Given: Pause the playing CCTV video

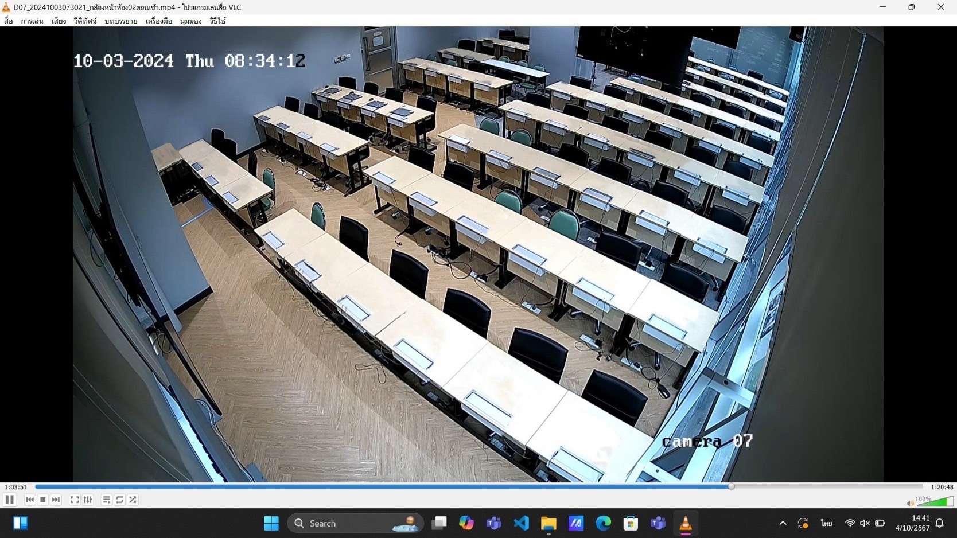Looking at the screenshot, I should click(x=9, y=500).
